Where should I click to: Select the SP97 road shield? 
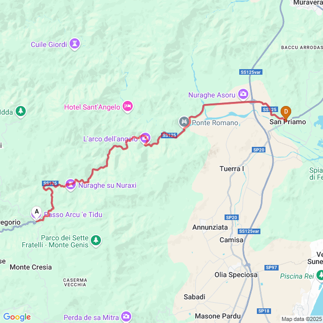click(x=272, y=267)
